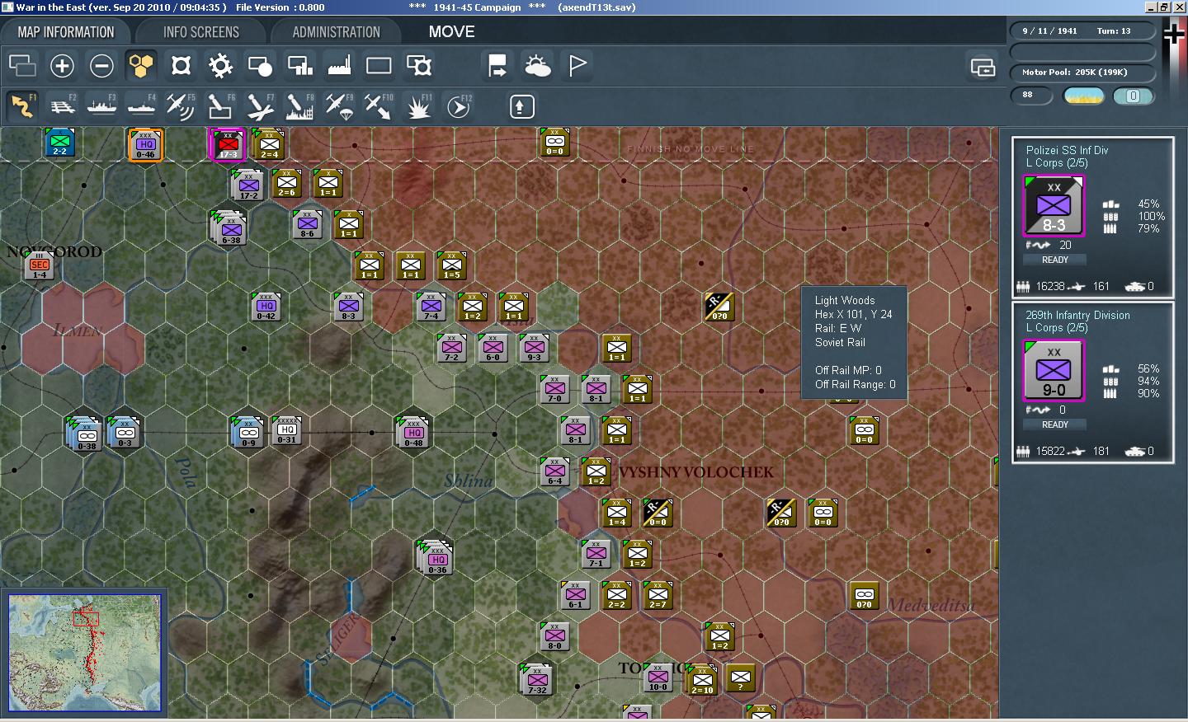The image size is (1188, 722).
Task: Zoom out the map with the minus icon
Action: (x=101, y=65)
